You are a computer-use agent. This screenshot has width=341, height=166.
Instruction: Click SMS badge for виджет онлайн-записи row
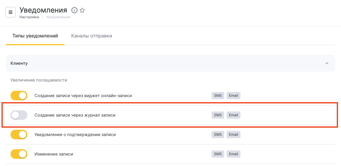pyautogui.click(x=218, y=96)
